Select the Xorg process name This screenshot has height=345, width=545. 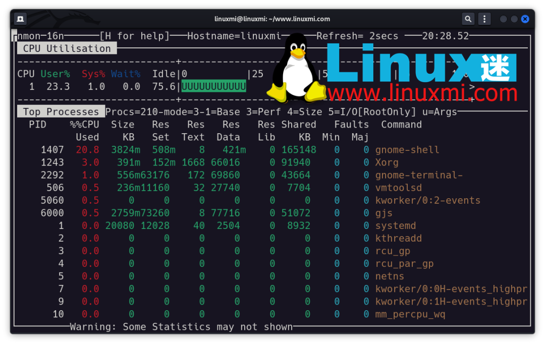tap(387, 162)
